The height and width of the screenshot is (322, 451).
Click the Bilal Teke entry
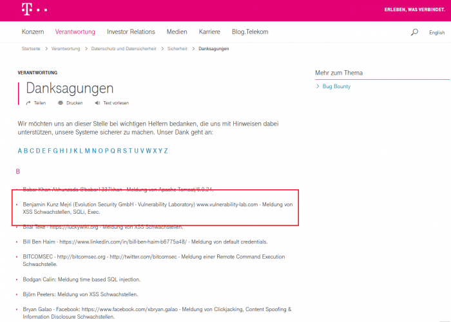(x=103, y=227)
